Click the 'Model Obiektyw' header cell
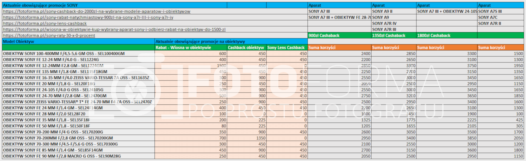 78,41
